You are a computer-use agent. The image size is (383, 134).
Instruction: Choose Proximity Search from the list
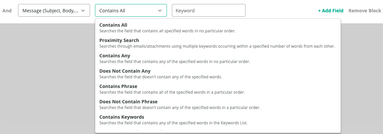click(119, 40)
